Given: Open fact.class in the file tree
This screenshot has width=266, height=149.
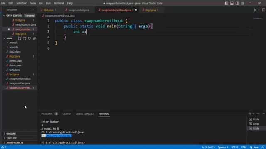Looking at the screenshot, I should [x=15, y=70].
